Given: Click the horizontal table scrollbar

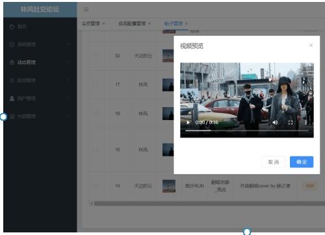Looking at the screenshot, I should tap(209, 204).
